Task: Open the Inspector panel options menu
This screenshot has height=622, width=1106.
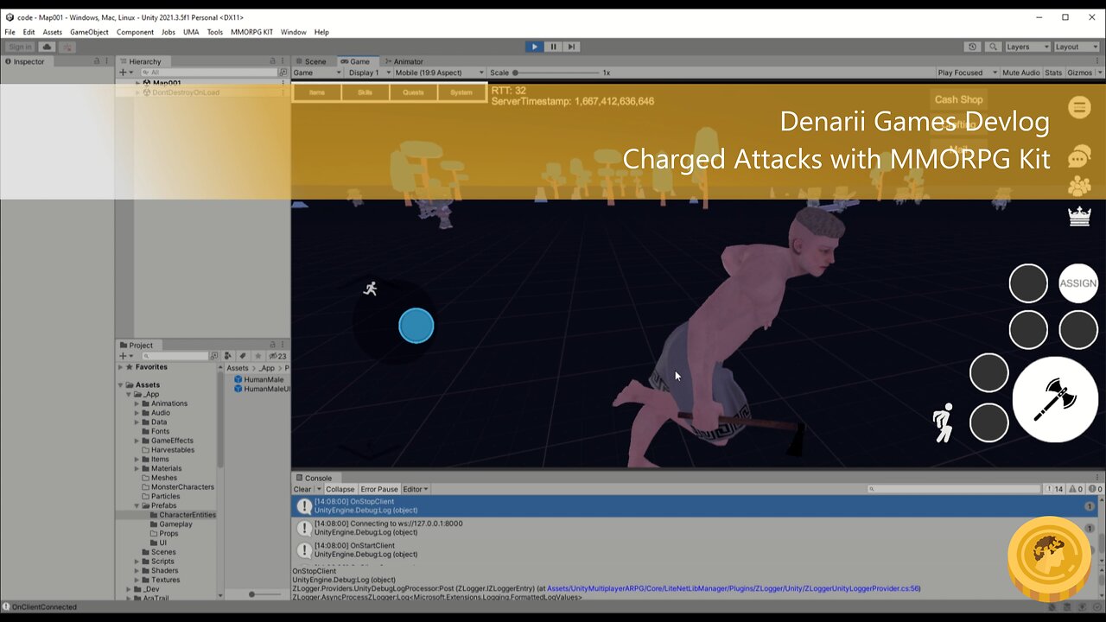Action: [108, 61]
